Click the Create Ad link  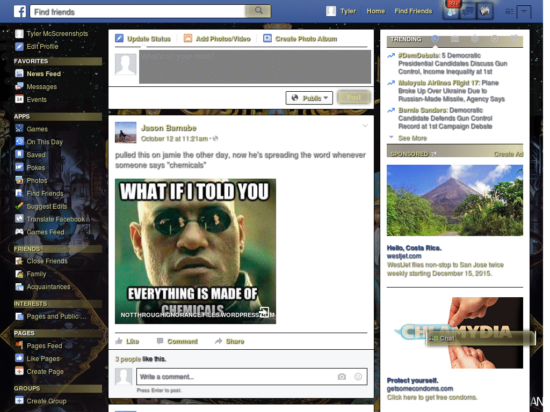pyautogui.click(x=508, y=154)
